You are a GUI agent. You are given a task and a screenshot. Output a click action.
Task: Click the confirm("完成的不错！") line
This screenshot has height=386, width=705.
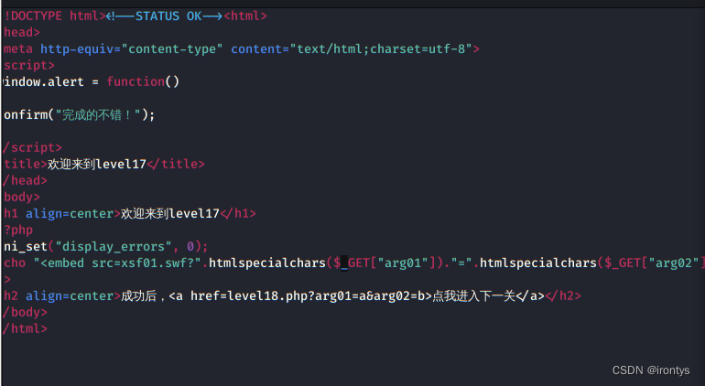(79, 115)
